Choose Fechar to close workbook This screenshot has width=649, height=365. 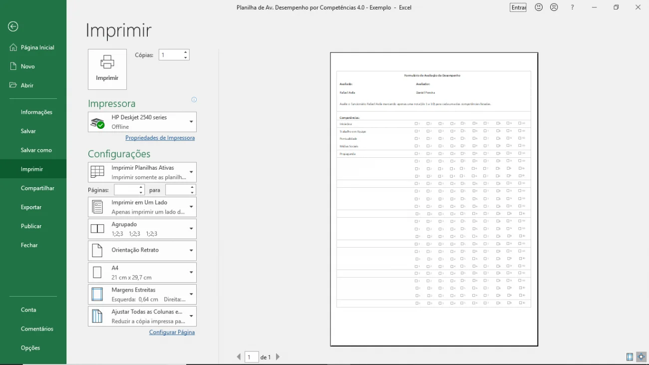pyautogui.click(x=33, y=245)
